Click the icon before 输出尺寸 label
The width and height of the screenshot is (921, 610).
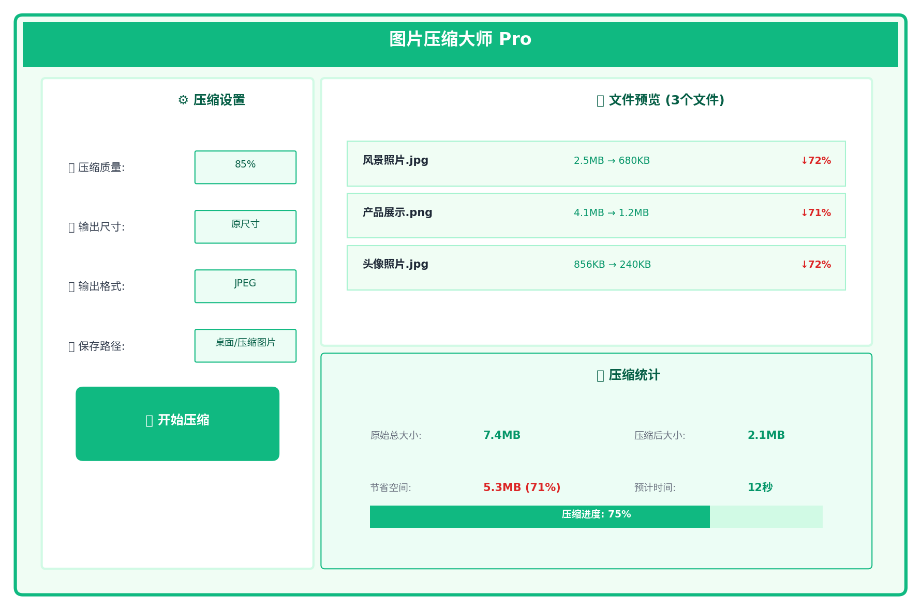point(71,226)
